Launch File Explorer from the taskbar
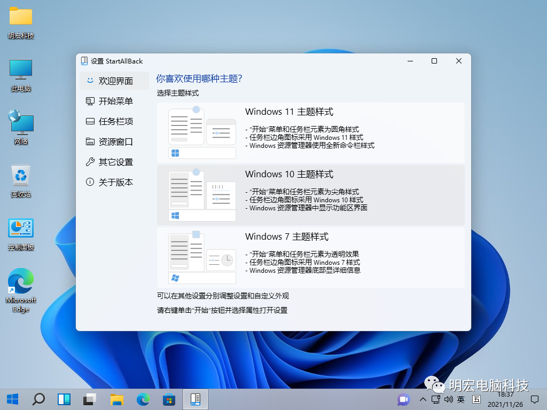 (116, 399)
